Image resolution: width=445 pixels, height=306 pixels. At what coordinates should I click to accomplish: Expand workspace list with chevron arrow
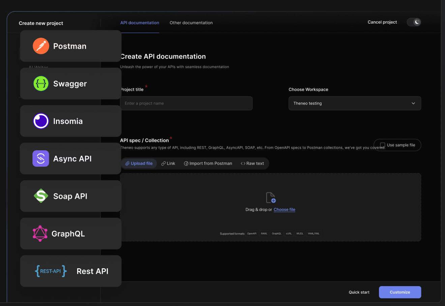coord(413,103)
